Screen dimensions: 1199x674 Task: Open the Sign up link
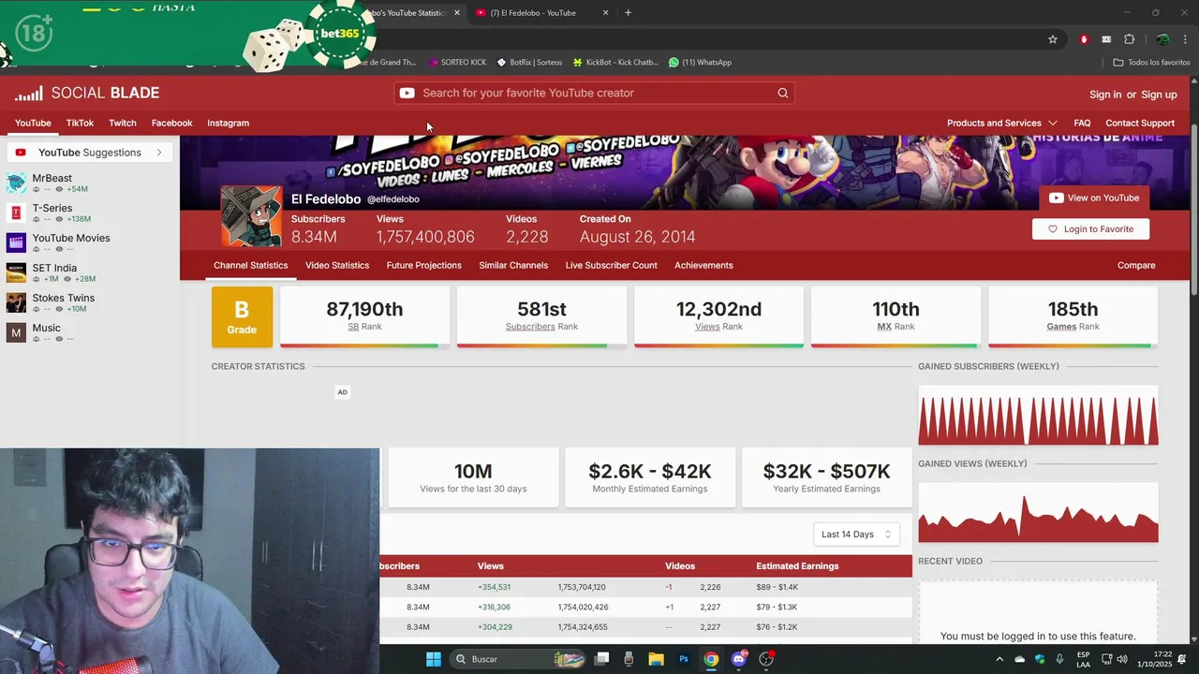[1159, 95]
